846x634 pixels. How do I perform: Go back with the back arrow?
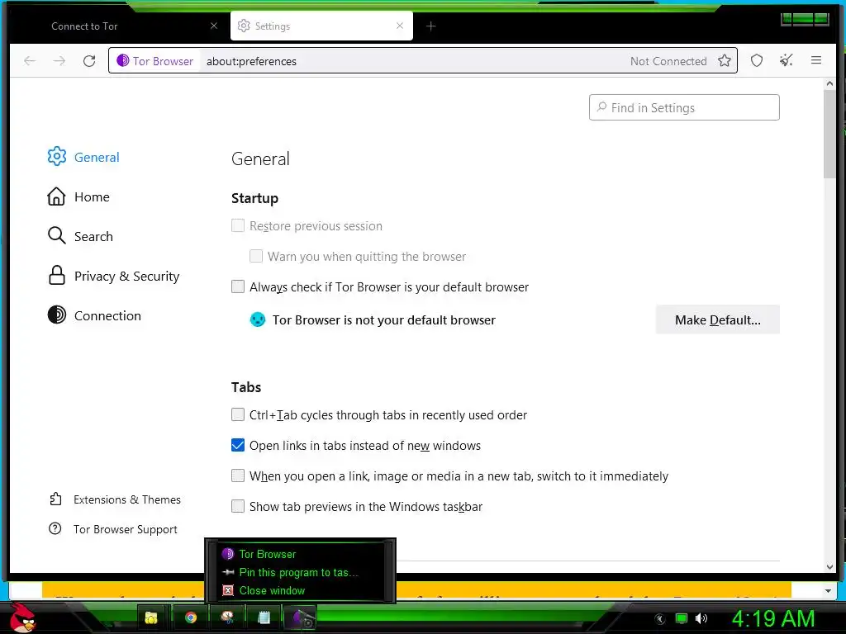30,61
